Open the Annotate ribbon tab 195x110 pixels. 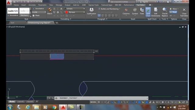[32, 5]
